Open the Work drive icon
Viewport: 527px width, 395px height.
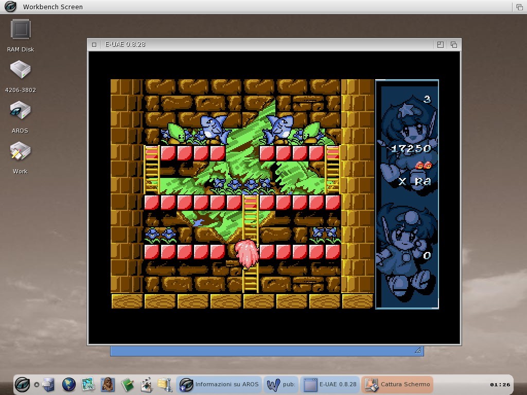20,151
